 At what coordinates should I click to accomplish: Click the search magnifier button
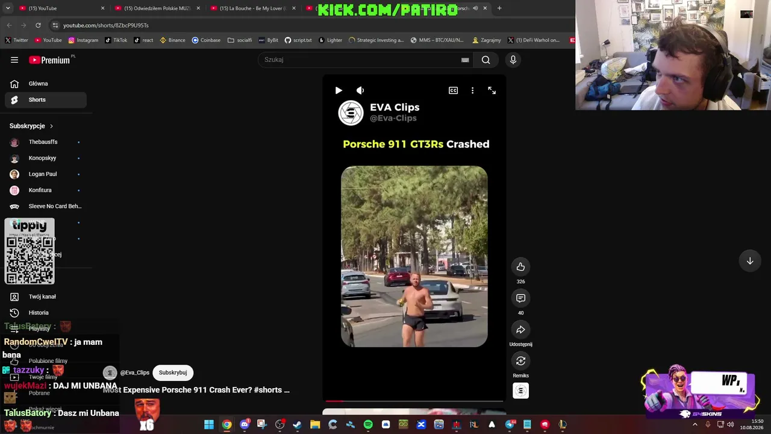coord(485,60)
